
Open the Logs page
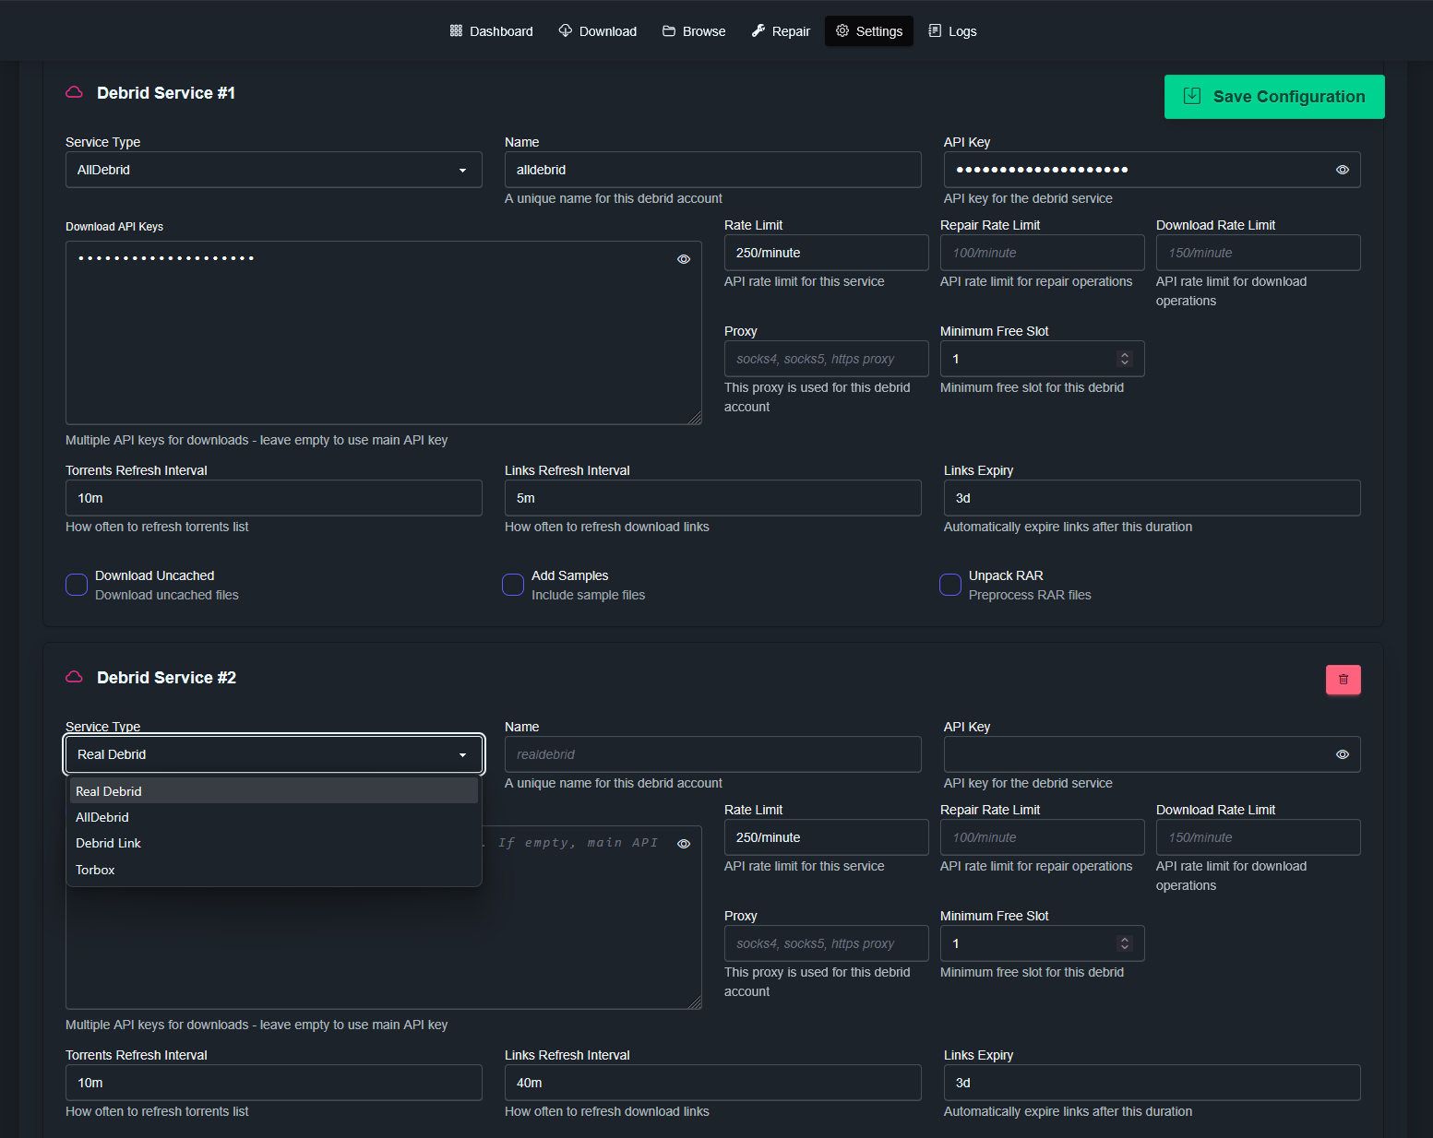[952, 31]
